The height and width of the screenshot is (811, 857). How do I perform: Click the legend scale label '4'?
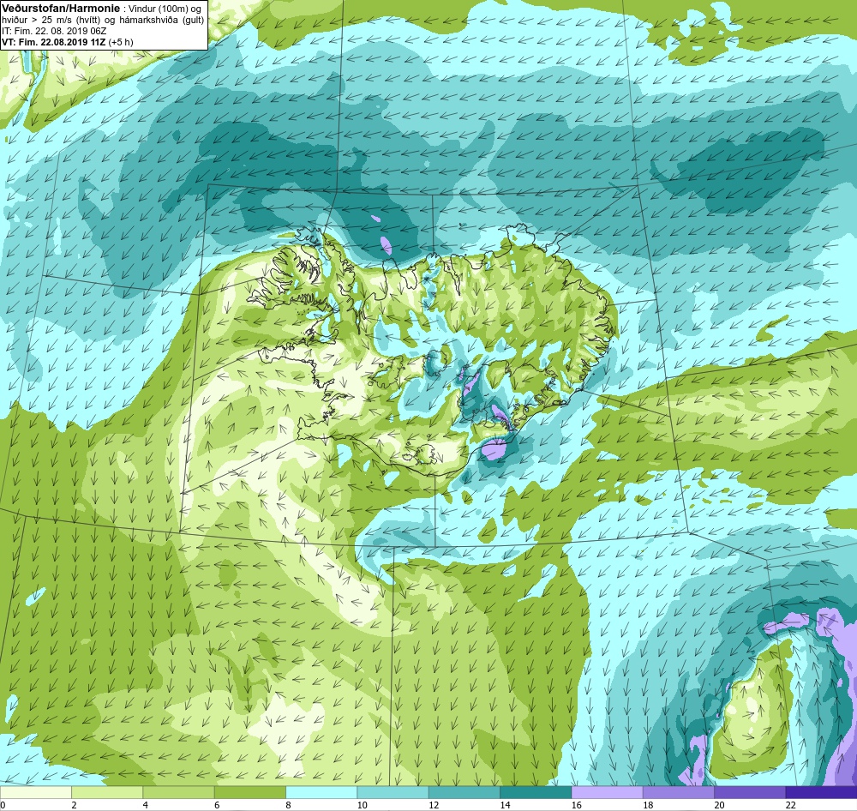click(146, 805)
